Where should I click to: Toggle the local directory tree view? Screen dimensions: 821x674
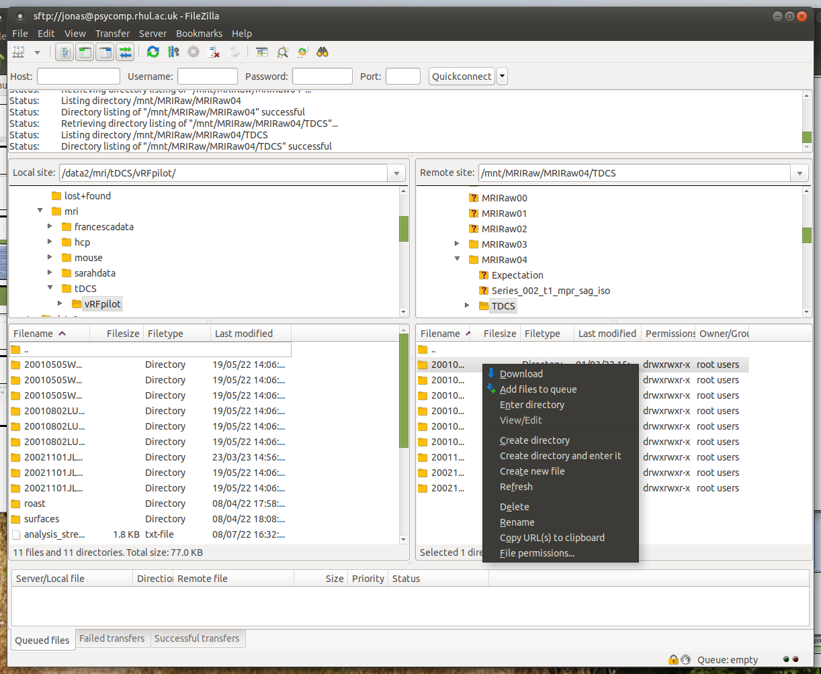[x=85, y=52]
